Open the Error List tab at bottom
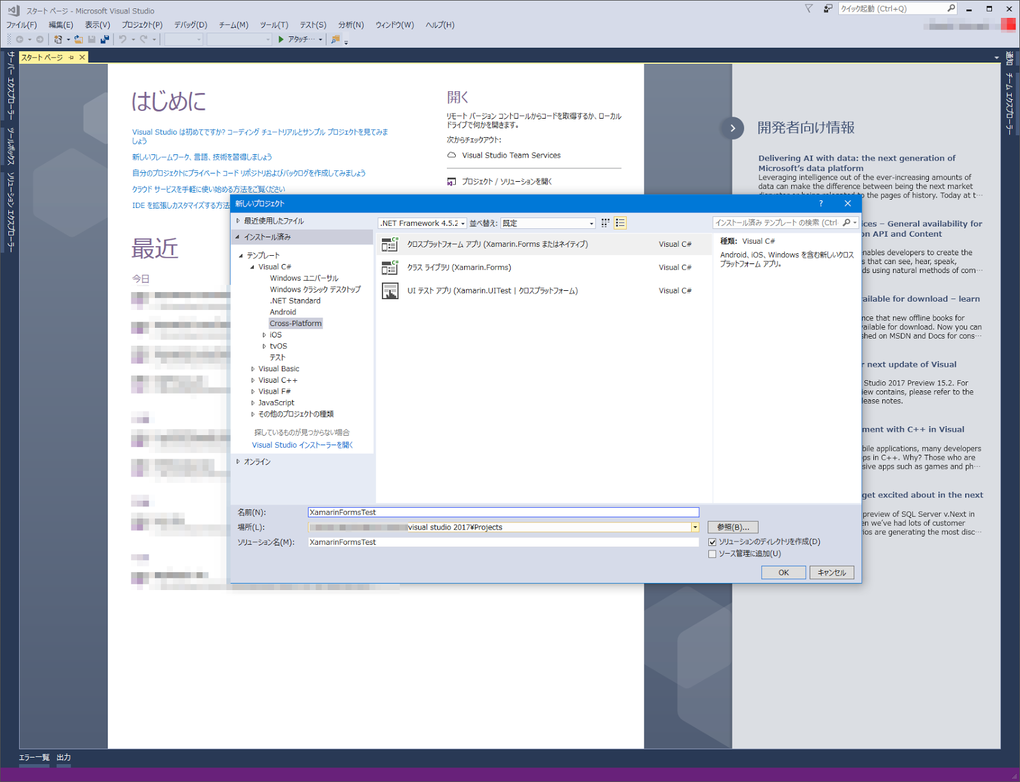 34,758
